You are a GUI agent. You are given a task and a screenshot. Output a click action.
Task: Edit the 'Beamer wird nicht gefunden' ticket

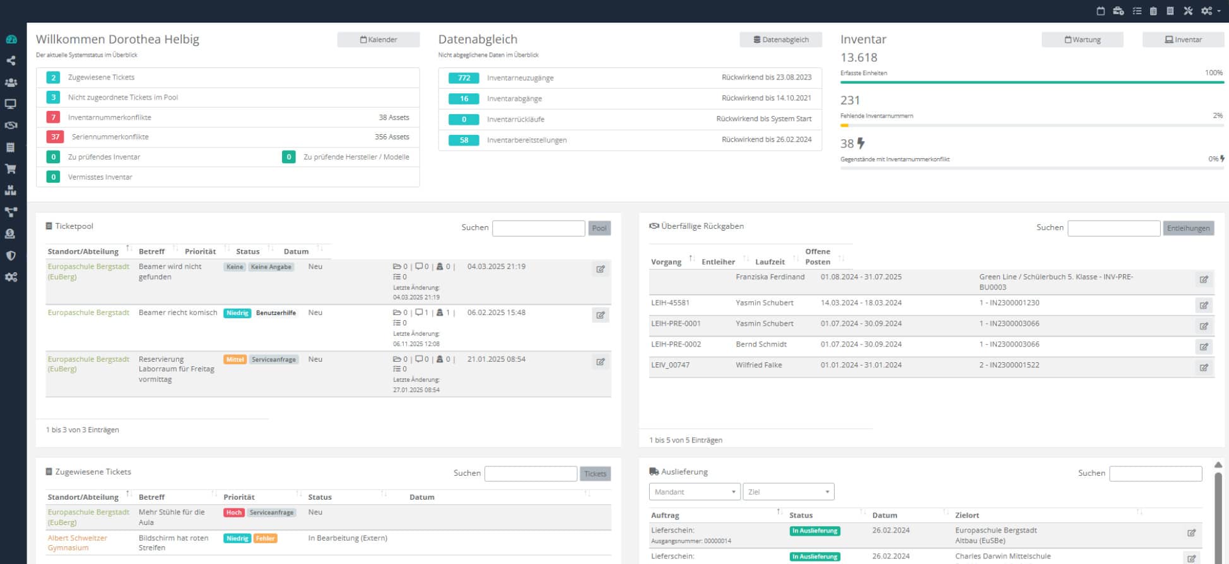[601, 269]
